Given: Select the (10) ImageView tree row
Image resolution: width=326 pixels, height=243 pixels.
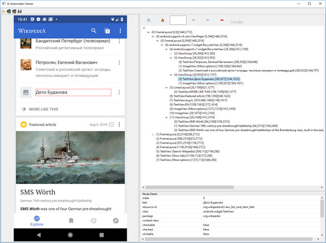Looking at the screenshot, I should coord(192,113).
